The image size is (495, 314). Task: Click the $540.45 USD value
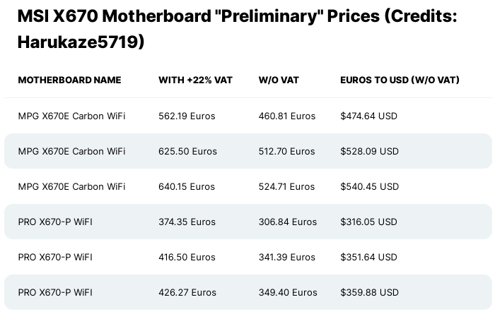click(x=369, y=186)
